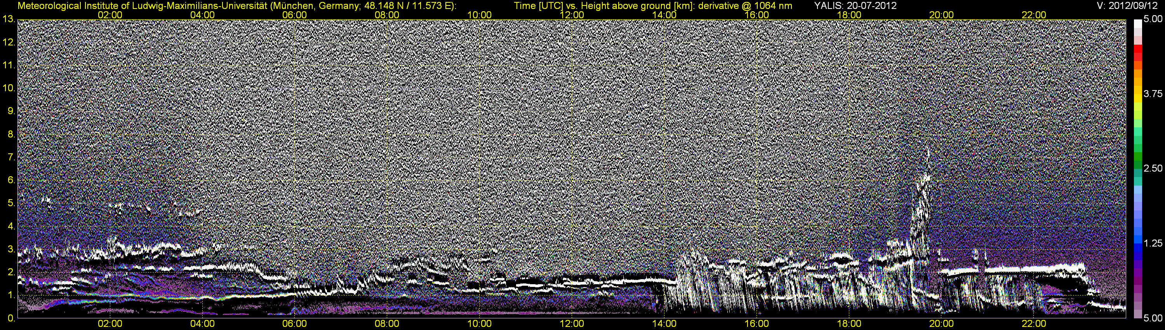The width and height of the screenshot is (1165, 330).
Task: Click the yellow band of the color scale
Action: pyautogui.click(x=1137, y=98)
